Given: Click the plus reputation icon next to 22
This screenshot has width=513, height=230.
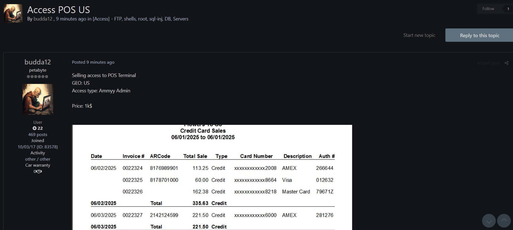Looking at the screenshot, I should click(x=35, y=128).
